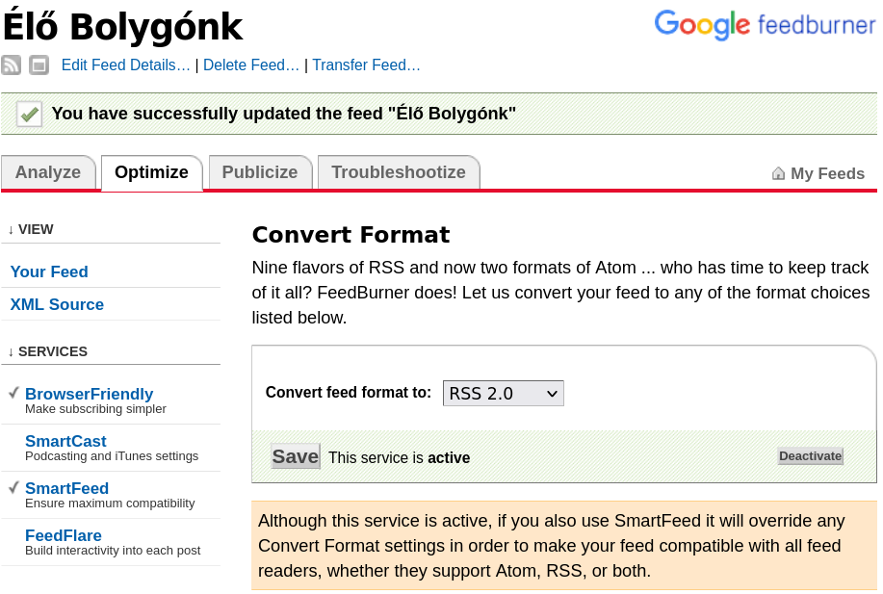View XML Source of the feed
This screenshot has height=594, width=883.
pyautogui.click(x=57, y=304)
